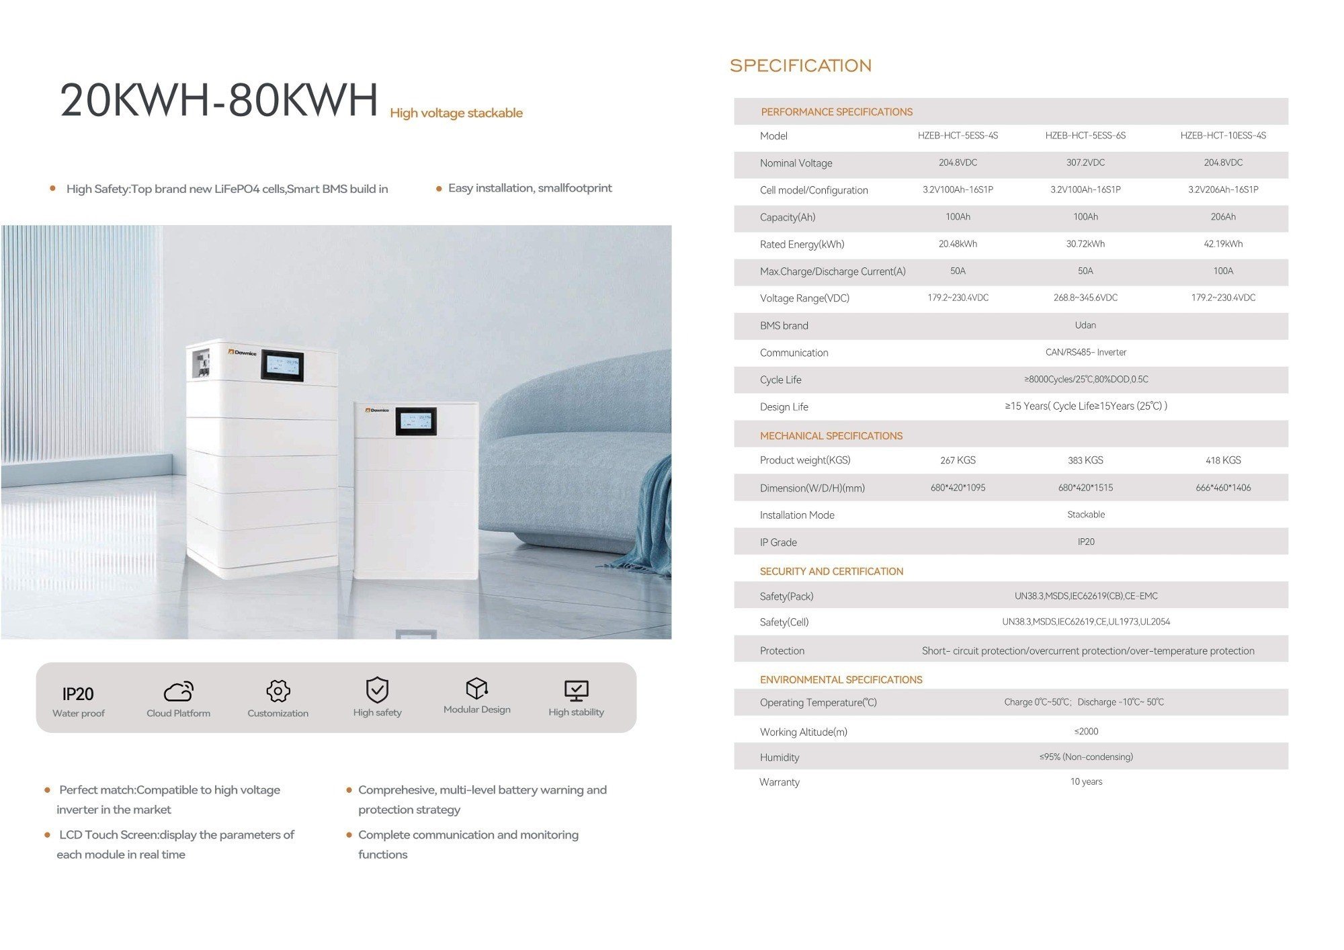The image size is (1344, 950).
Task: Click the 268.8~345.6VDC voltage range value
Action: tap(1085, 298)
